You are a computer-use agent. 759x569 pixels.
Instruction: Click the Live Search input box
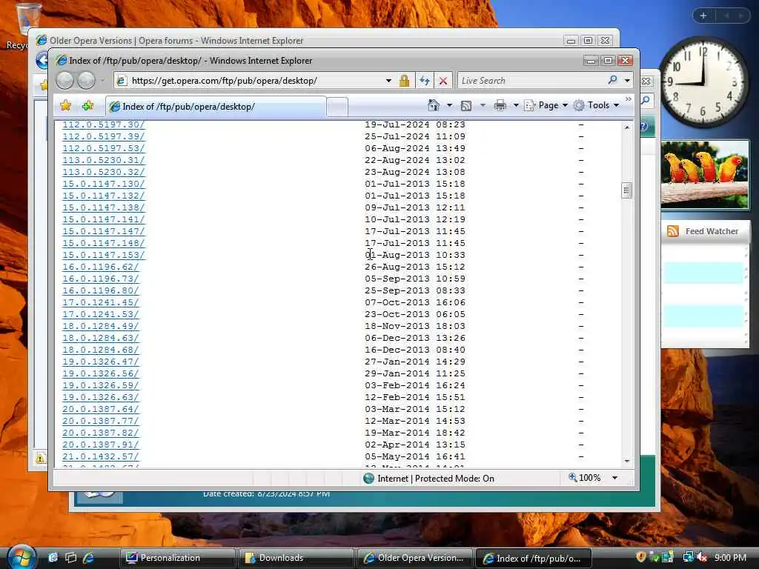point(531,80)
